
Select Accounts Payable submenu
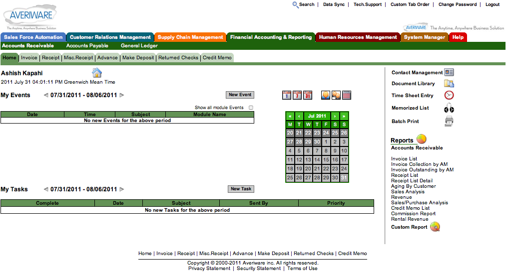tap(87, 46)
